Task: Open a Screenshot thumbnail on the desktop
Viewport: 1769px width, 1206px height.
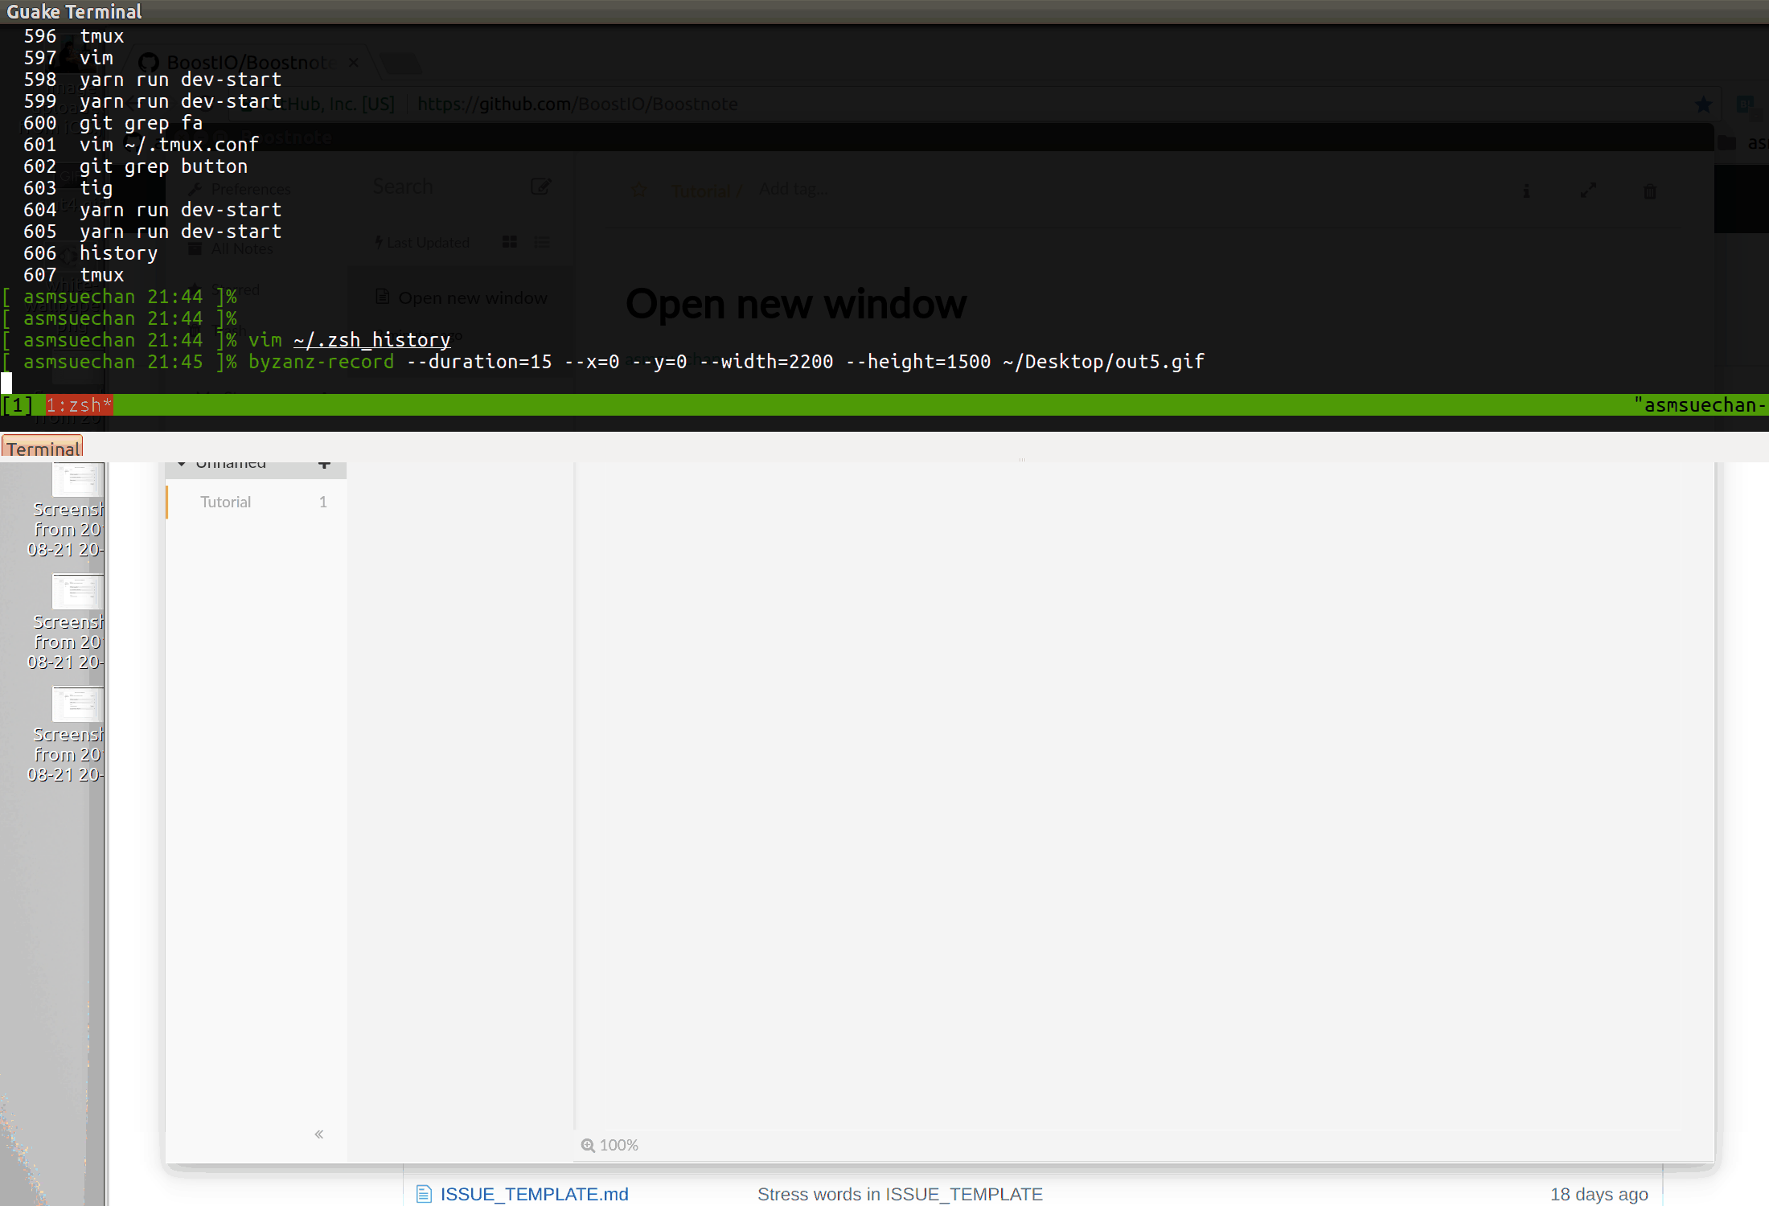Action: point(77,479)
